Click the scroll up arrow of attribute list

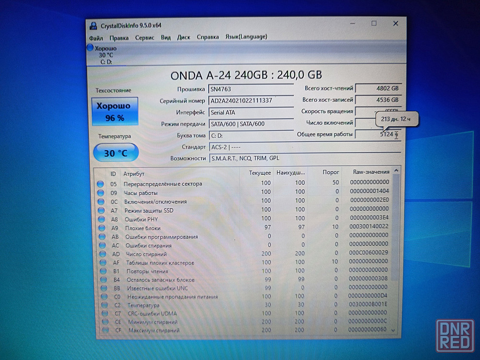(396, 170)
